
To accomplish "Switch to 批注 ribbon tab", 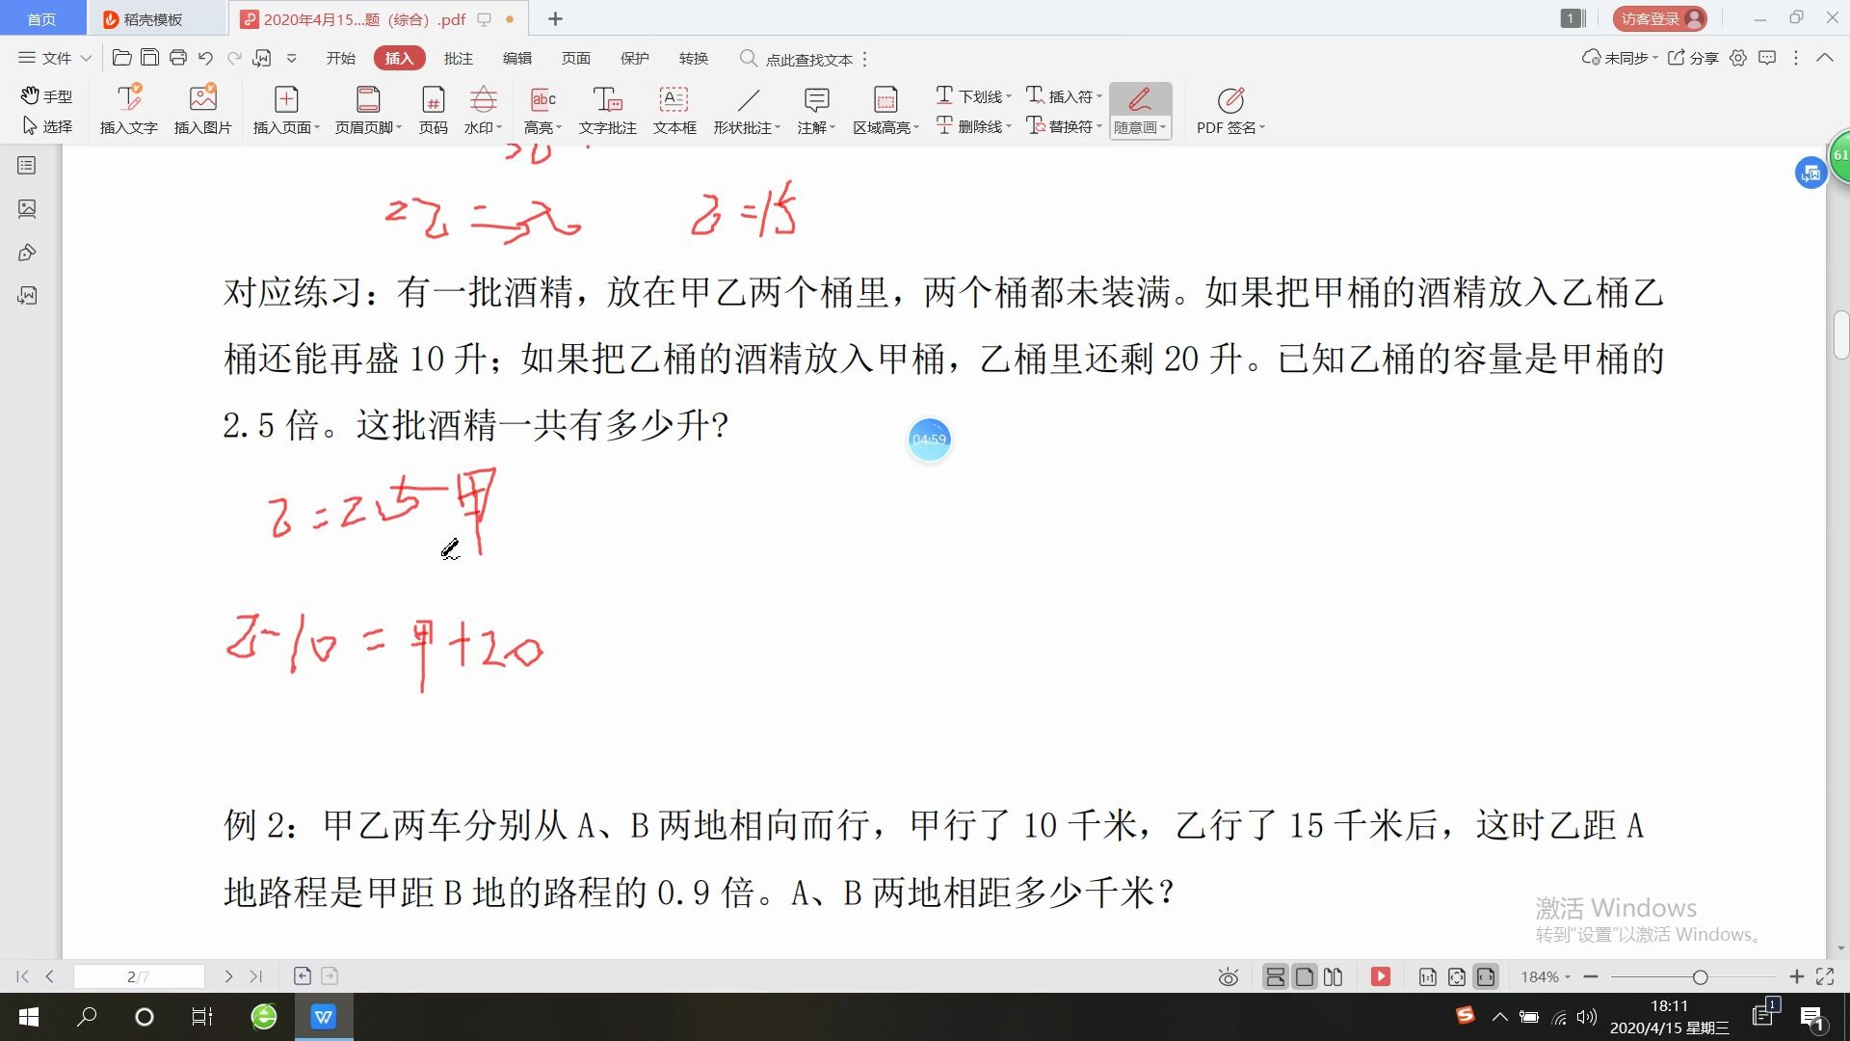I will tap(459, 58).
